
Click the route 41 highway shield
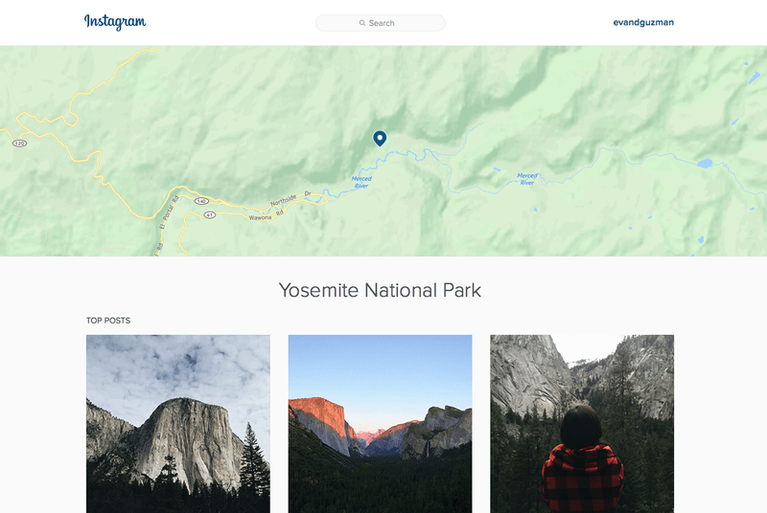[x=209, y=214]
